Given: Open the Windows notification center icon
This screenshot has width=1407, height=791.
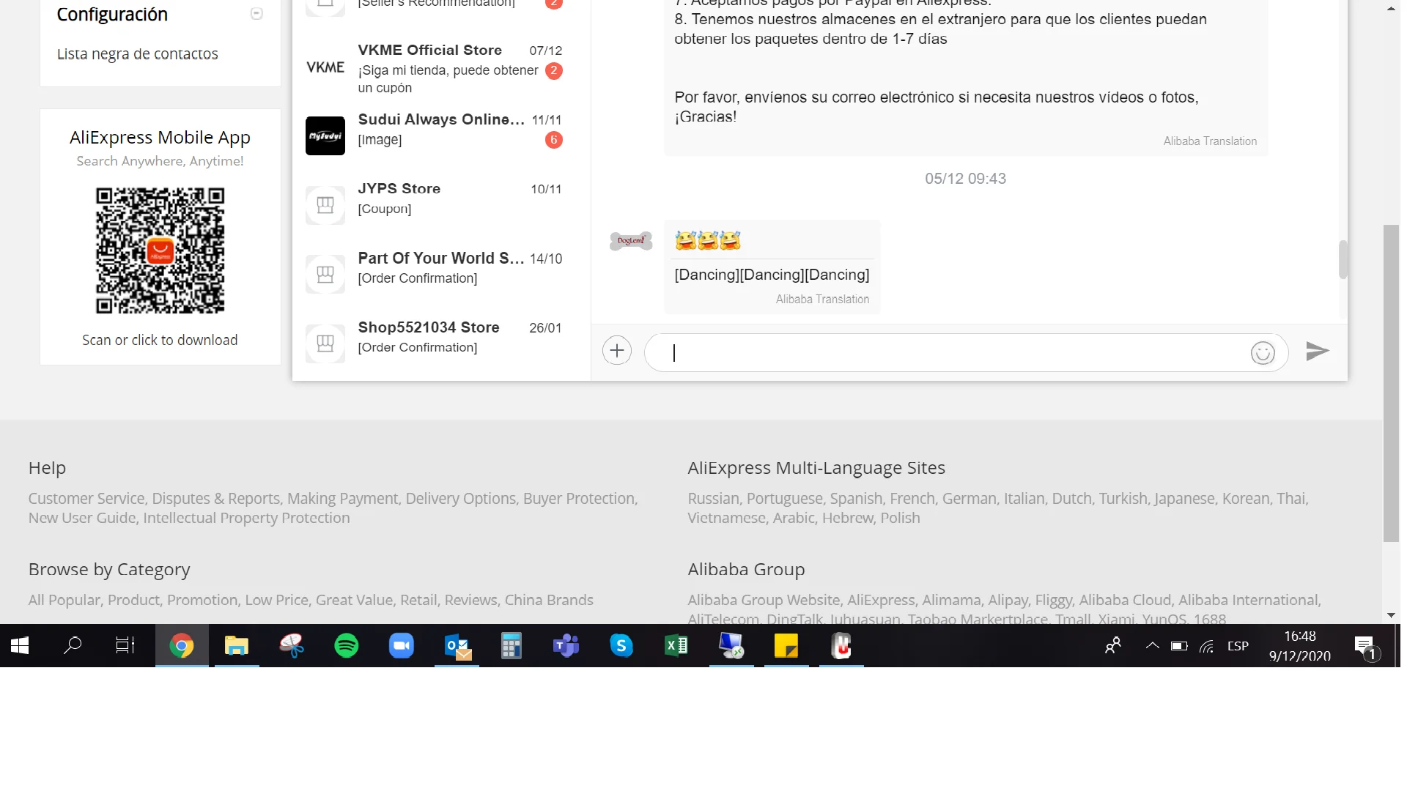Looking at the screenshot, I should (x=1364, y=646).
